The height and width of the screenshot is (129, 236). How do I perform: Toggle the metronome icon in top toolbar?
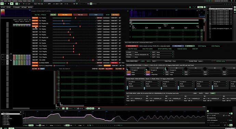(19, 4)
